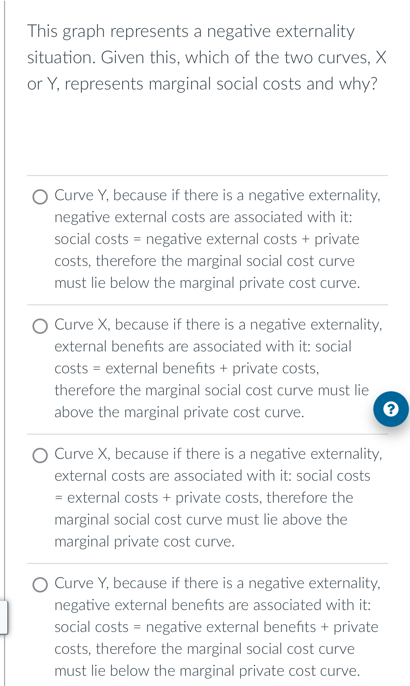The height and width of the screenshot is (686, 410).
Task: Click the first radio circle in the list
Action: click(x=40, y=196)
